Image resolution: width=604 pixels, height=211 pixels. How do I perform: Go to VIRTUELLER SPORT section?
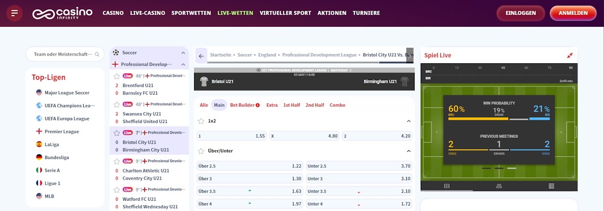click(x=285, y=13)
